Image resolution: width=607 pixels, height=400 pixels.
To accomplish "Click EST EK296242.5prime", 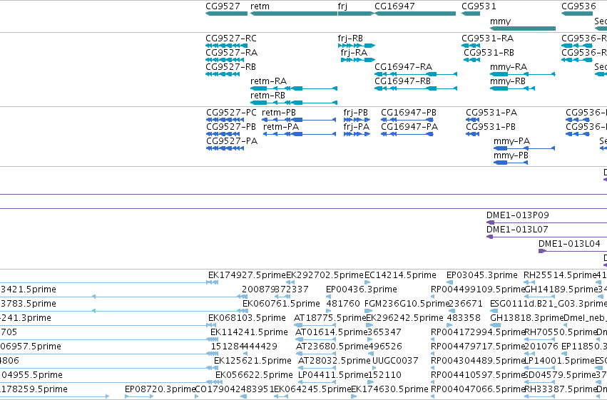I will click(x=404, y=318).
